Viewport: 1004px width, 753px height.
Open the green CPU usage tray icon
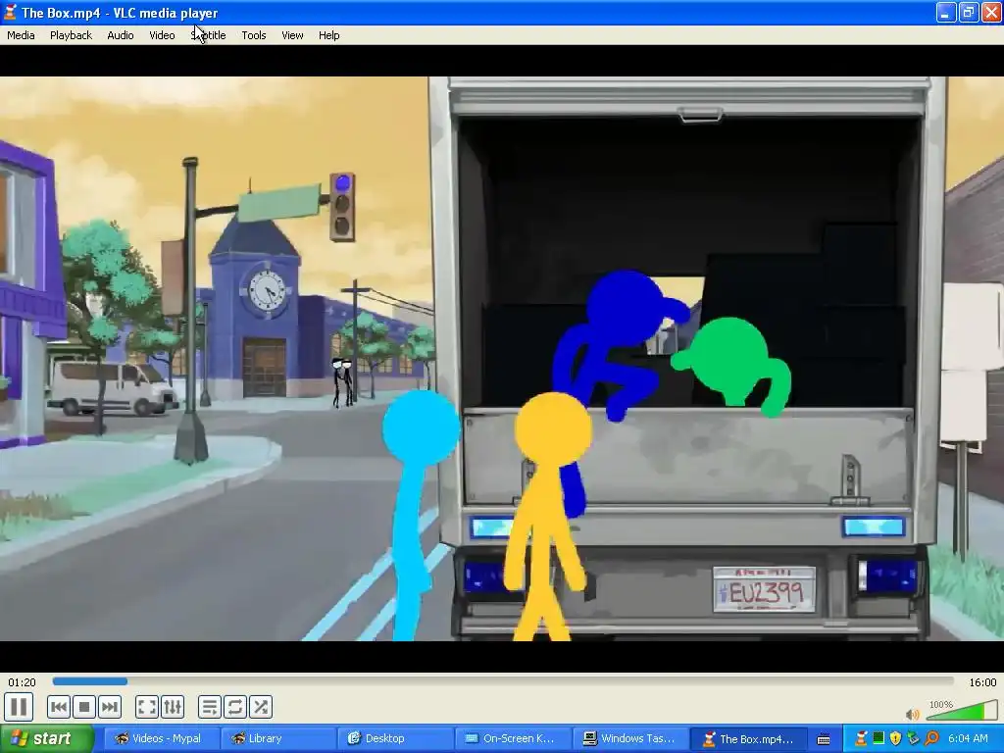point(878,738)
